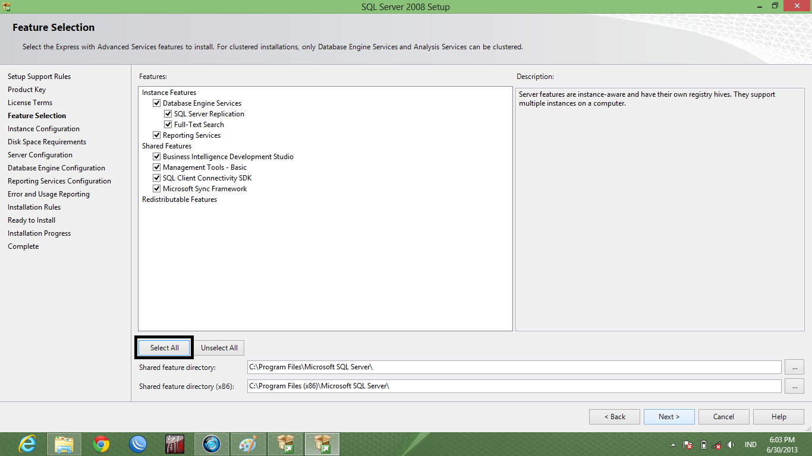
Task: Open the taskbar clock and date
Action: (x=782, y=445)
